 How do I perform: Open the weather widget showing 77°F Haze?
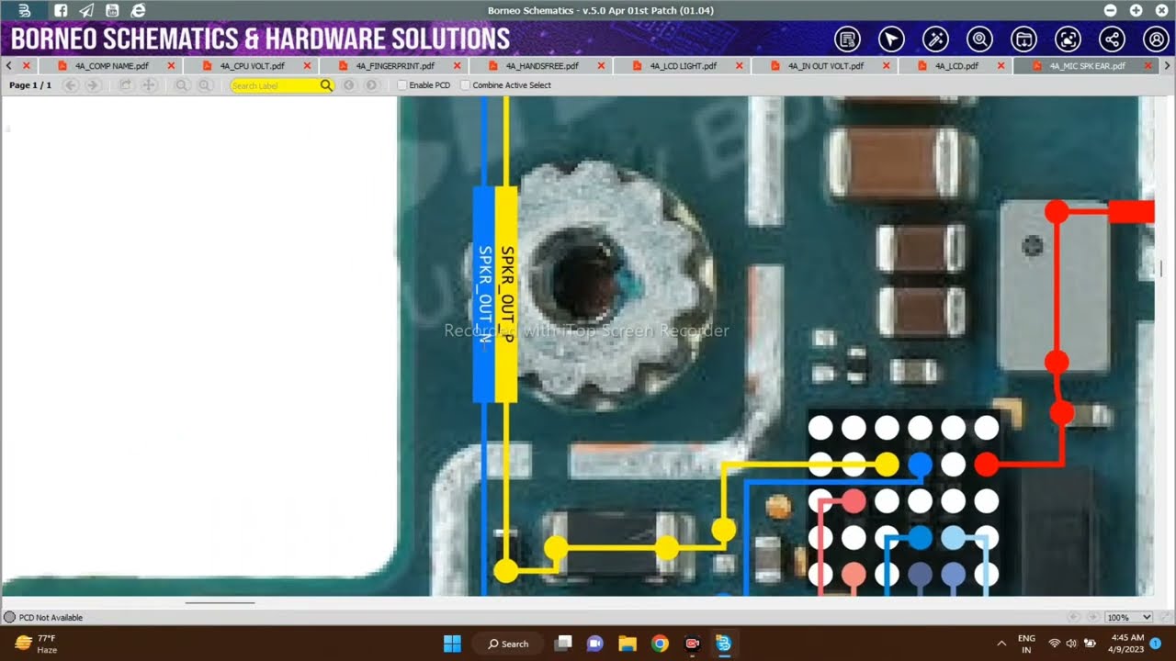coord(37,644)
